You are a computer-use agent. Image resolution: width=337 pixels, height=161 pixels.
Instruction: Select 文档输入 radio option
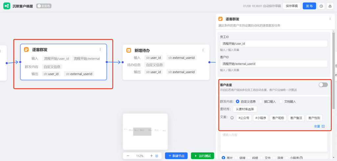(x=281, y=101)
